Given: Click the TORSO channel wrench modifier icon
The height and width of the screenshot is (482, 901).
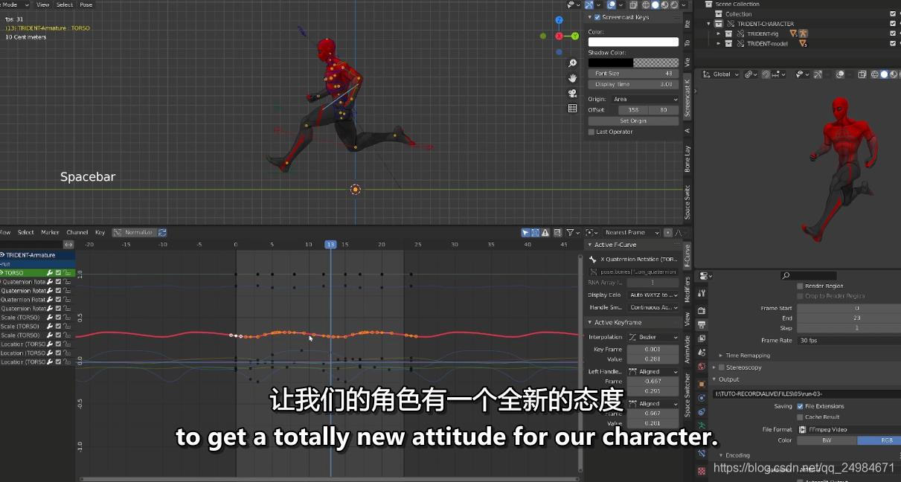Looking at the screenshot, I should pyautogui.click(x=50, y=273).
